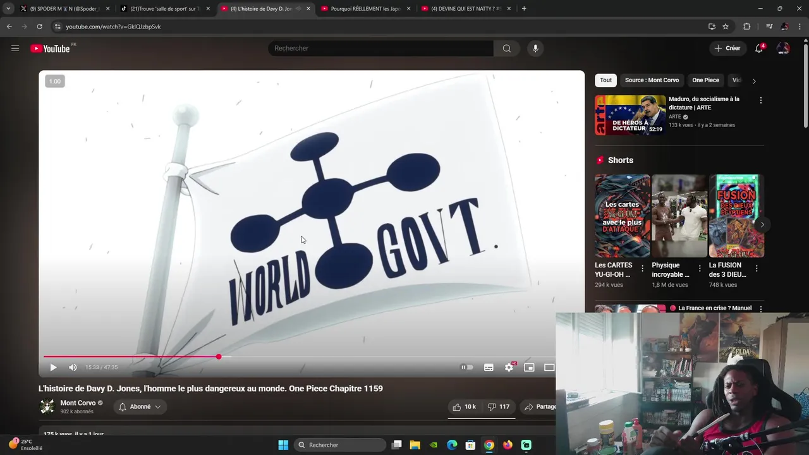Open Firefox from the taskbar
Image resolution: width=809 pixels, height=455 pixels.
coord(508,445)
